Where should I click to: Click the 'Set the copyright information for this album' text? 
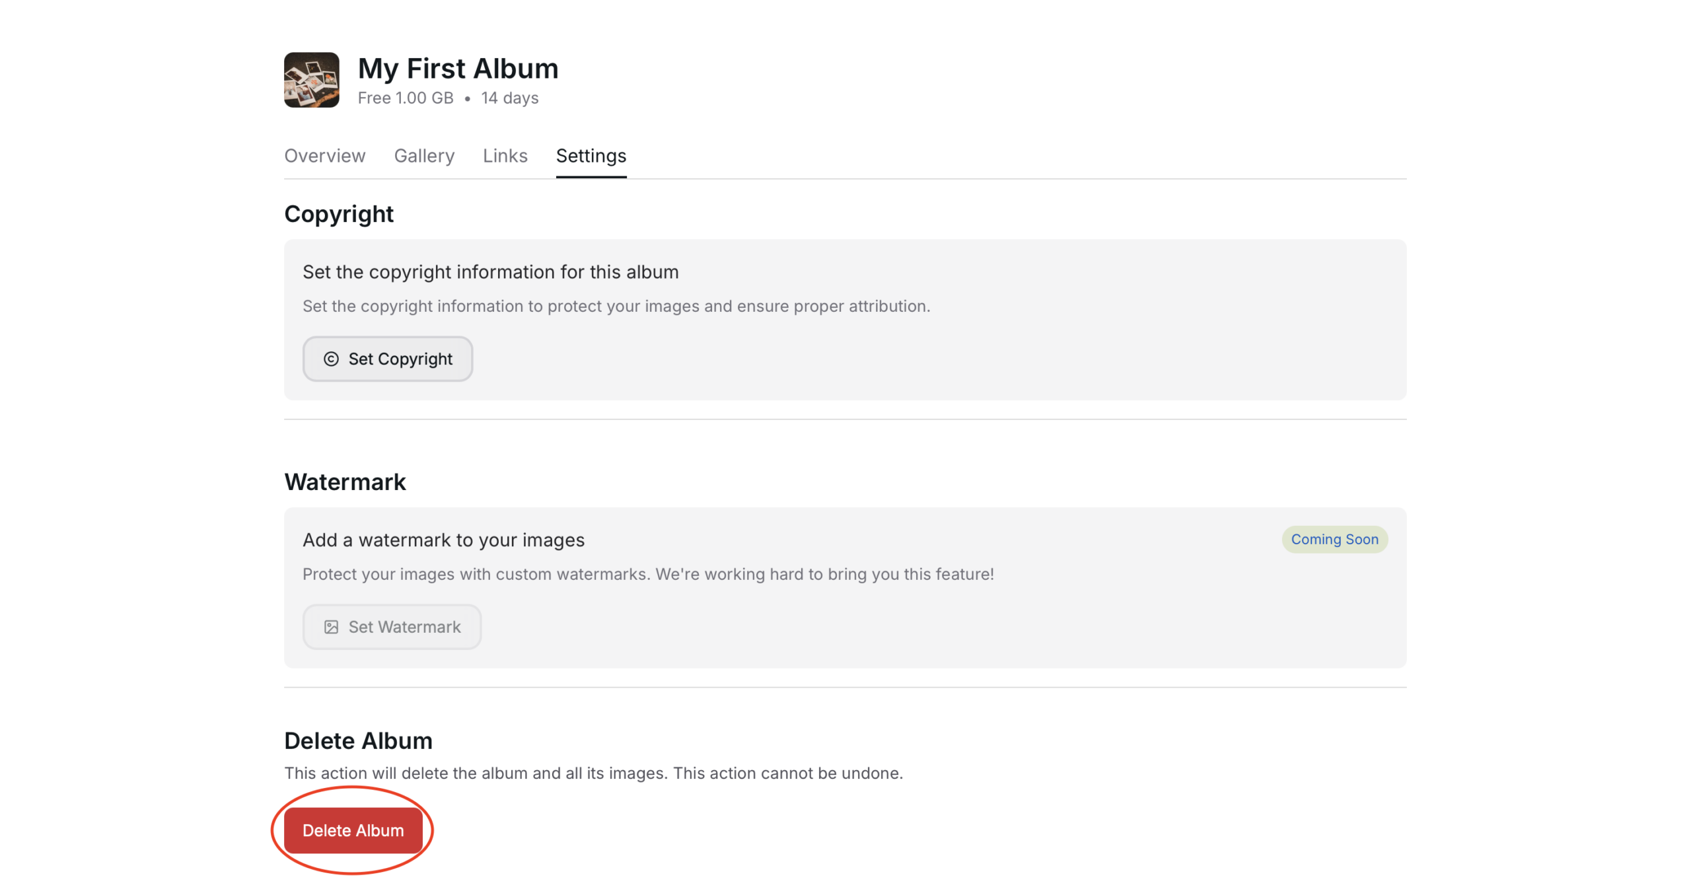point(490,272)
